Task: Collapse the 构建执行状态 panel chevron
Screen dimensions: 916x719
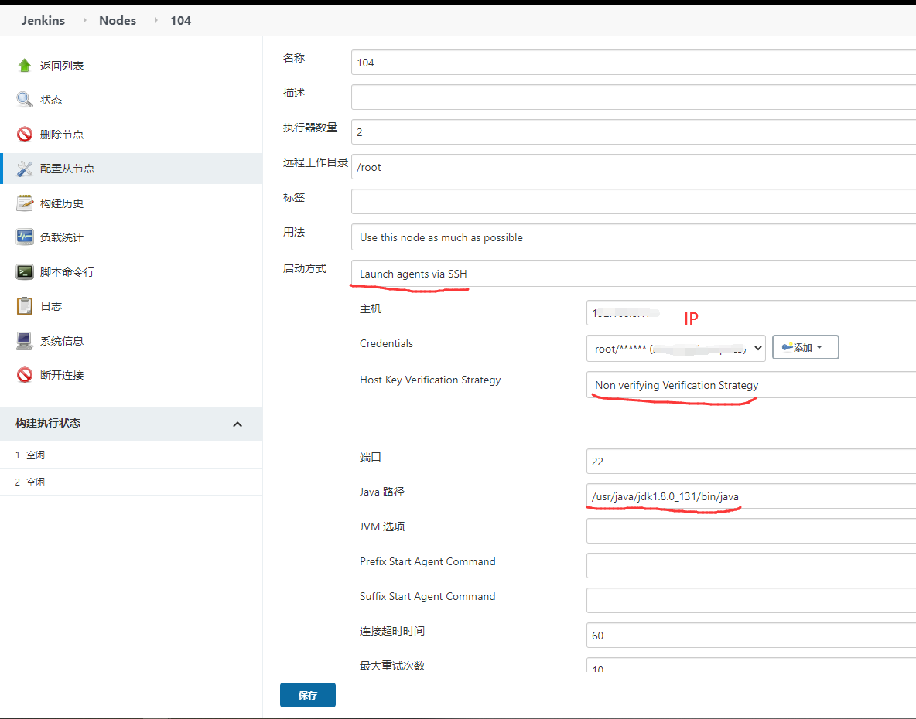Action: coord(238,424)
